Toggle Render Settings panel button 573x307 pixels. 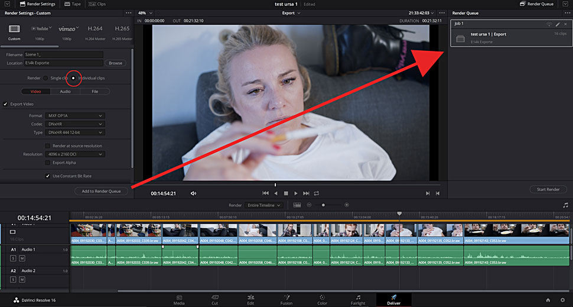(38, 4)
